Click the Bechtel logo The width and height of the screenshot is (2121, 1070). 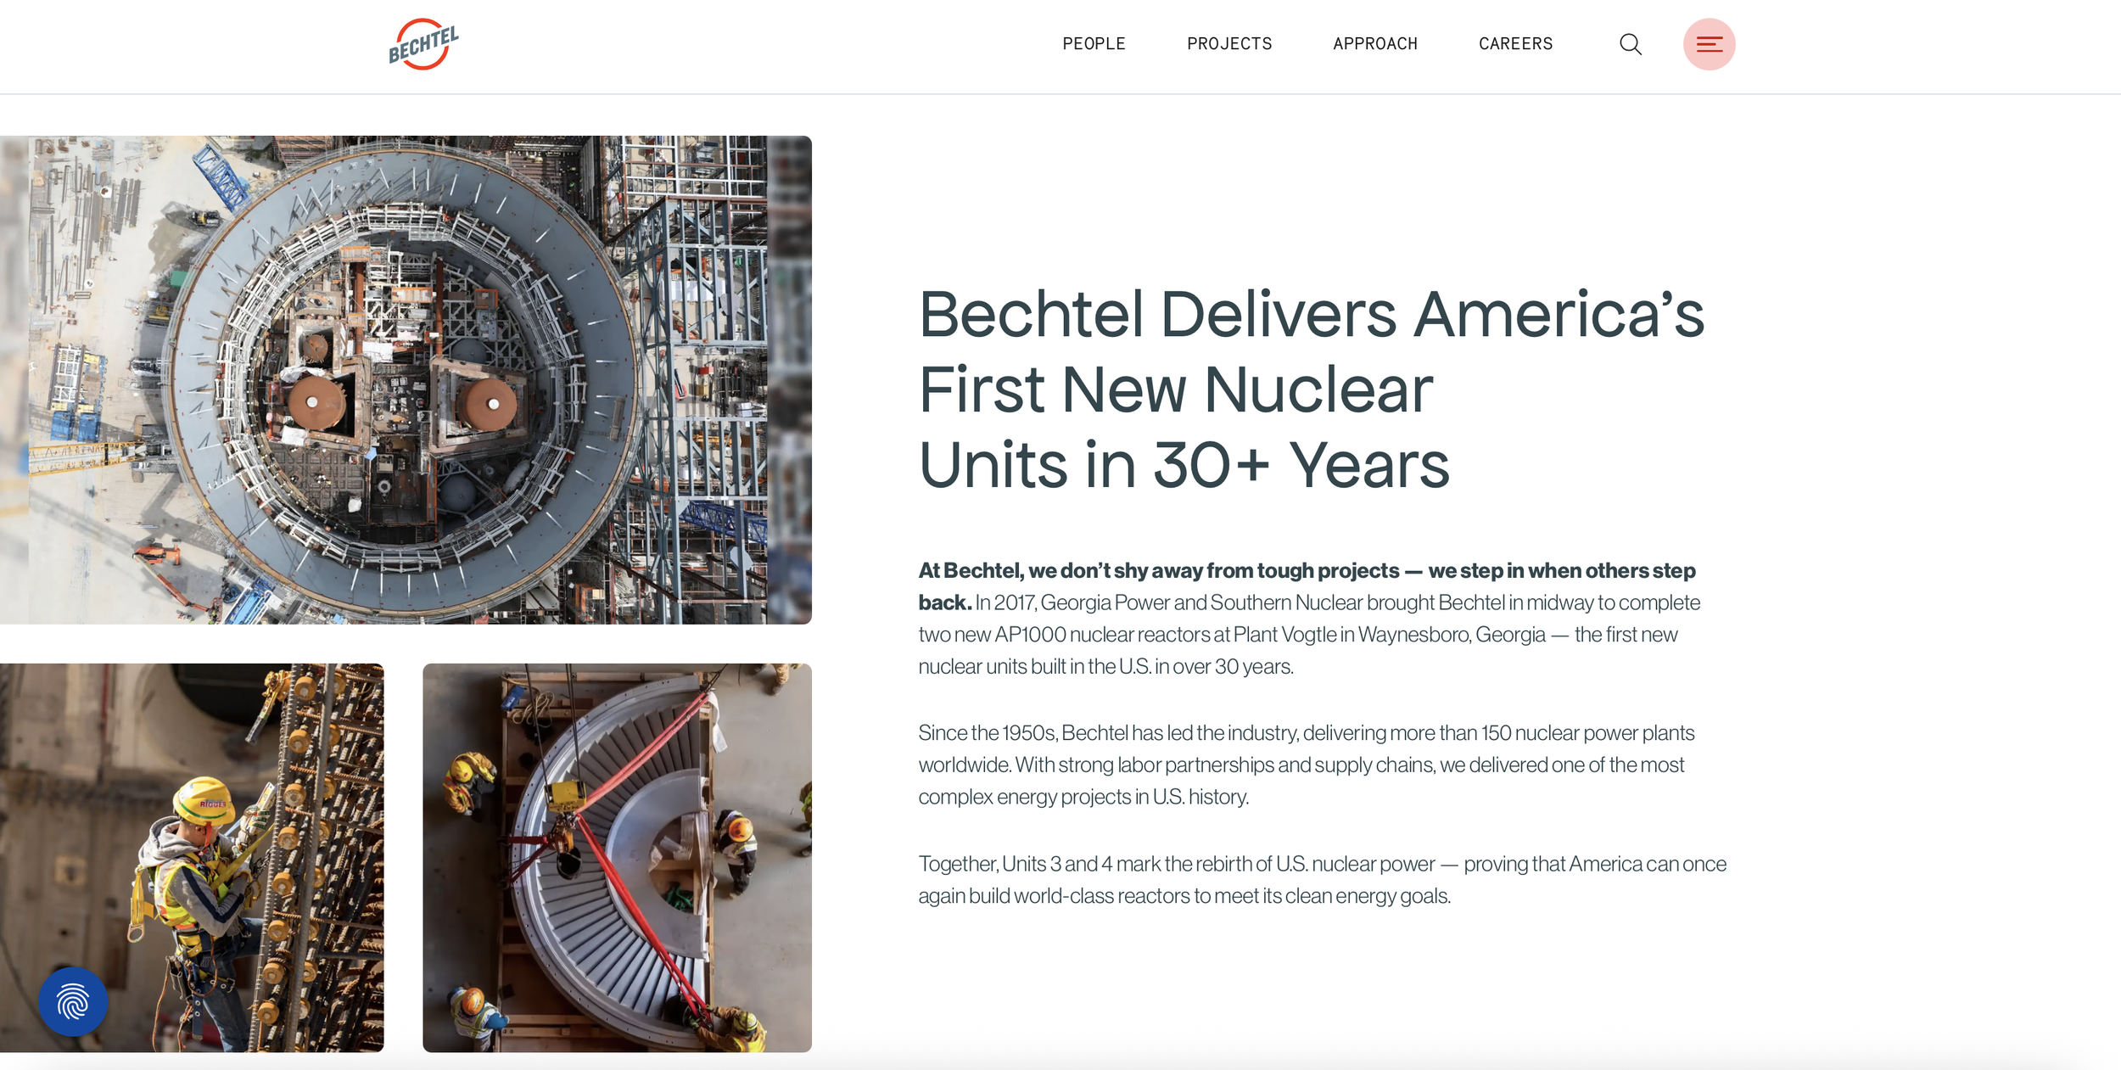[423, 44]
